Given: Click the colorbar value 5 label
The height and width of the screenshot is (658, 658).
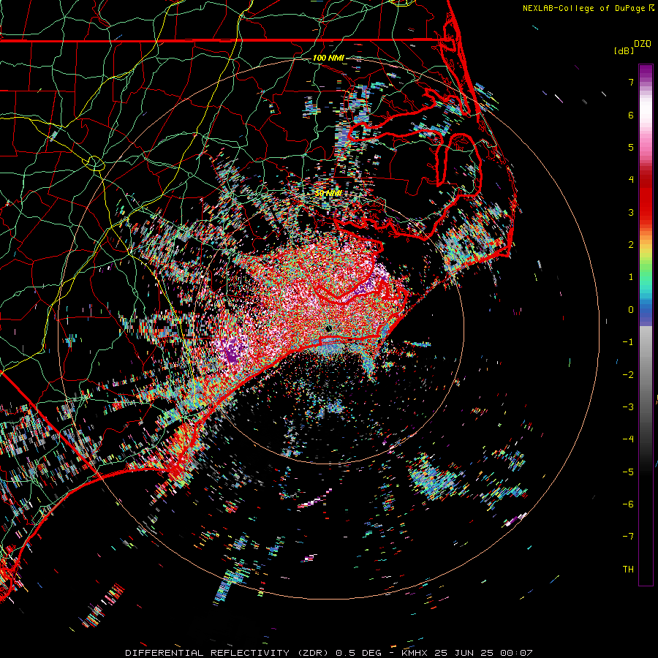Looking at the screenshot, I should coord(631,147).
